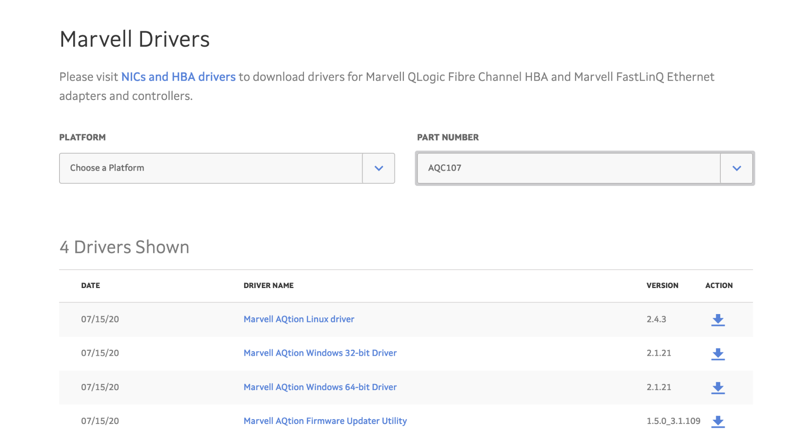Click the PLATFORM field label
The height and width of the screenshot is (443, 793).
click(83, 137)
